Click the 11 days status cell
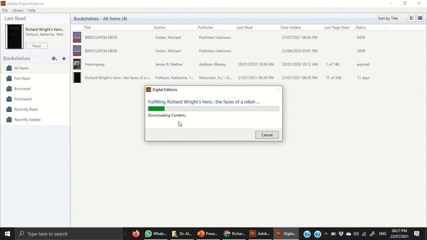Screen dimensions: 427x240 (363, 78)
